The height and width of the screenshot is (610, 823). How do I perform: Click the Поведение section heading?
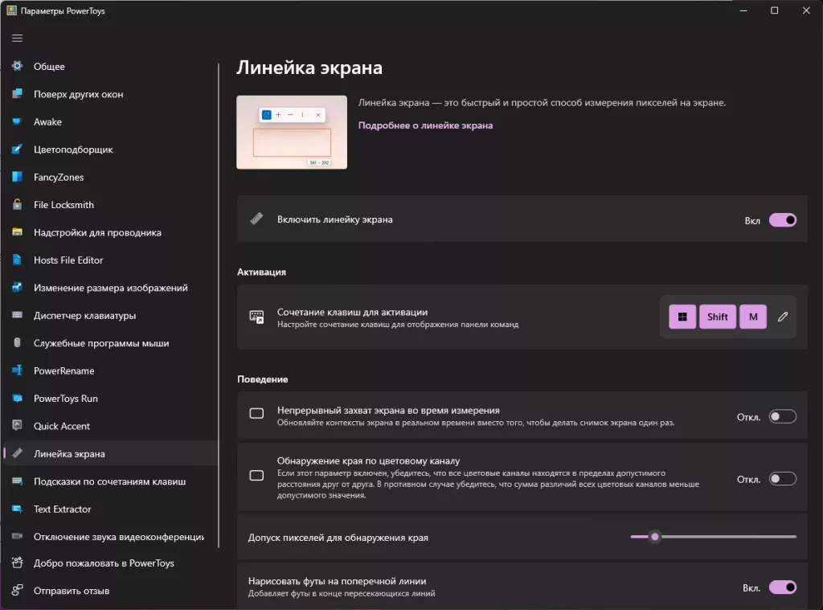pos(263,379)
